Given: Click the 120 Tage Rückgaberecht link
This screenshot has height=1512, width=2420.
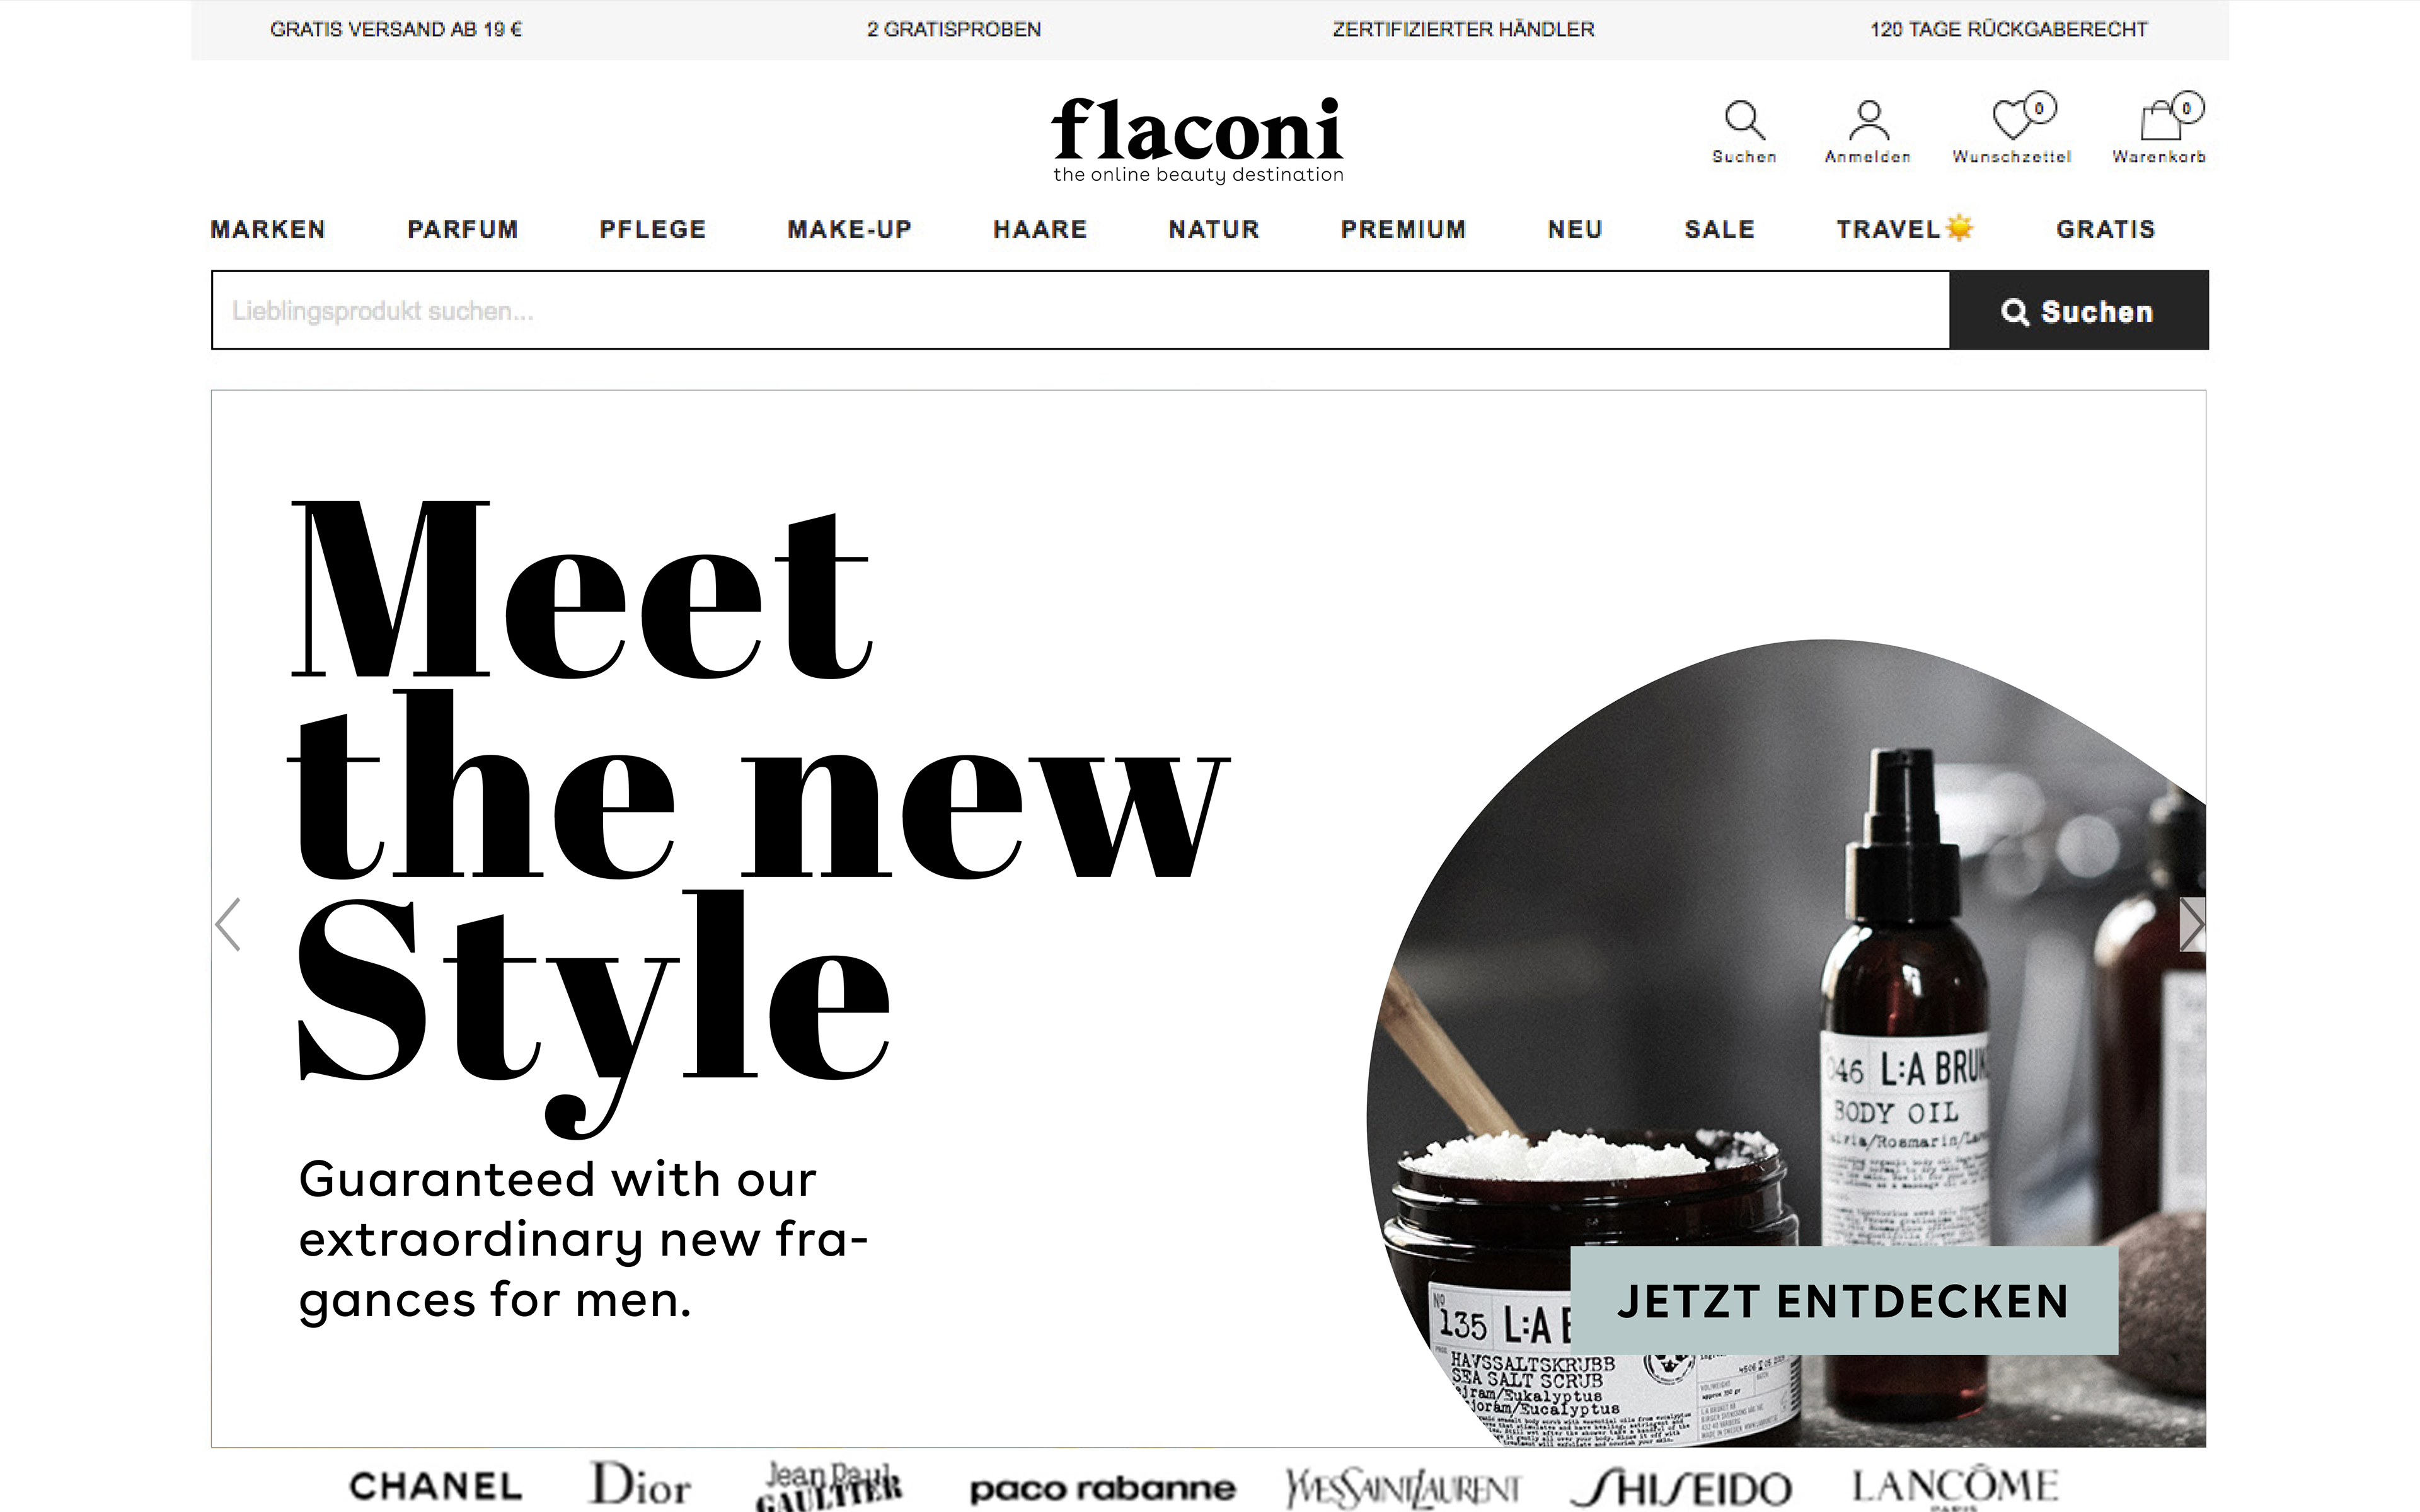Looking at the screenshot, I should pyautogui.click(x=2009, y=29).
